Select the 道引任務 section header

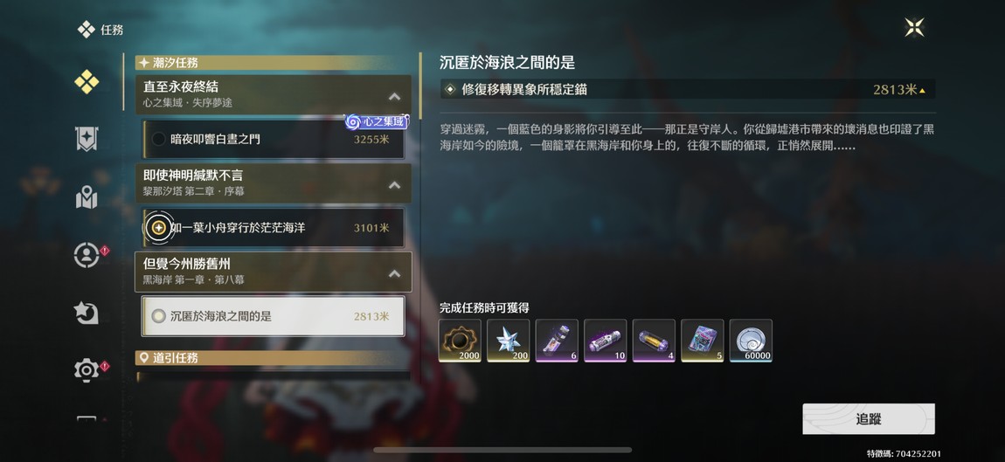(274, 357)
